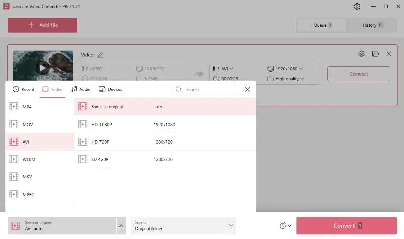Open output folder icon for the file
This screenshot has width=404, height=239.
coord(375,54)
